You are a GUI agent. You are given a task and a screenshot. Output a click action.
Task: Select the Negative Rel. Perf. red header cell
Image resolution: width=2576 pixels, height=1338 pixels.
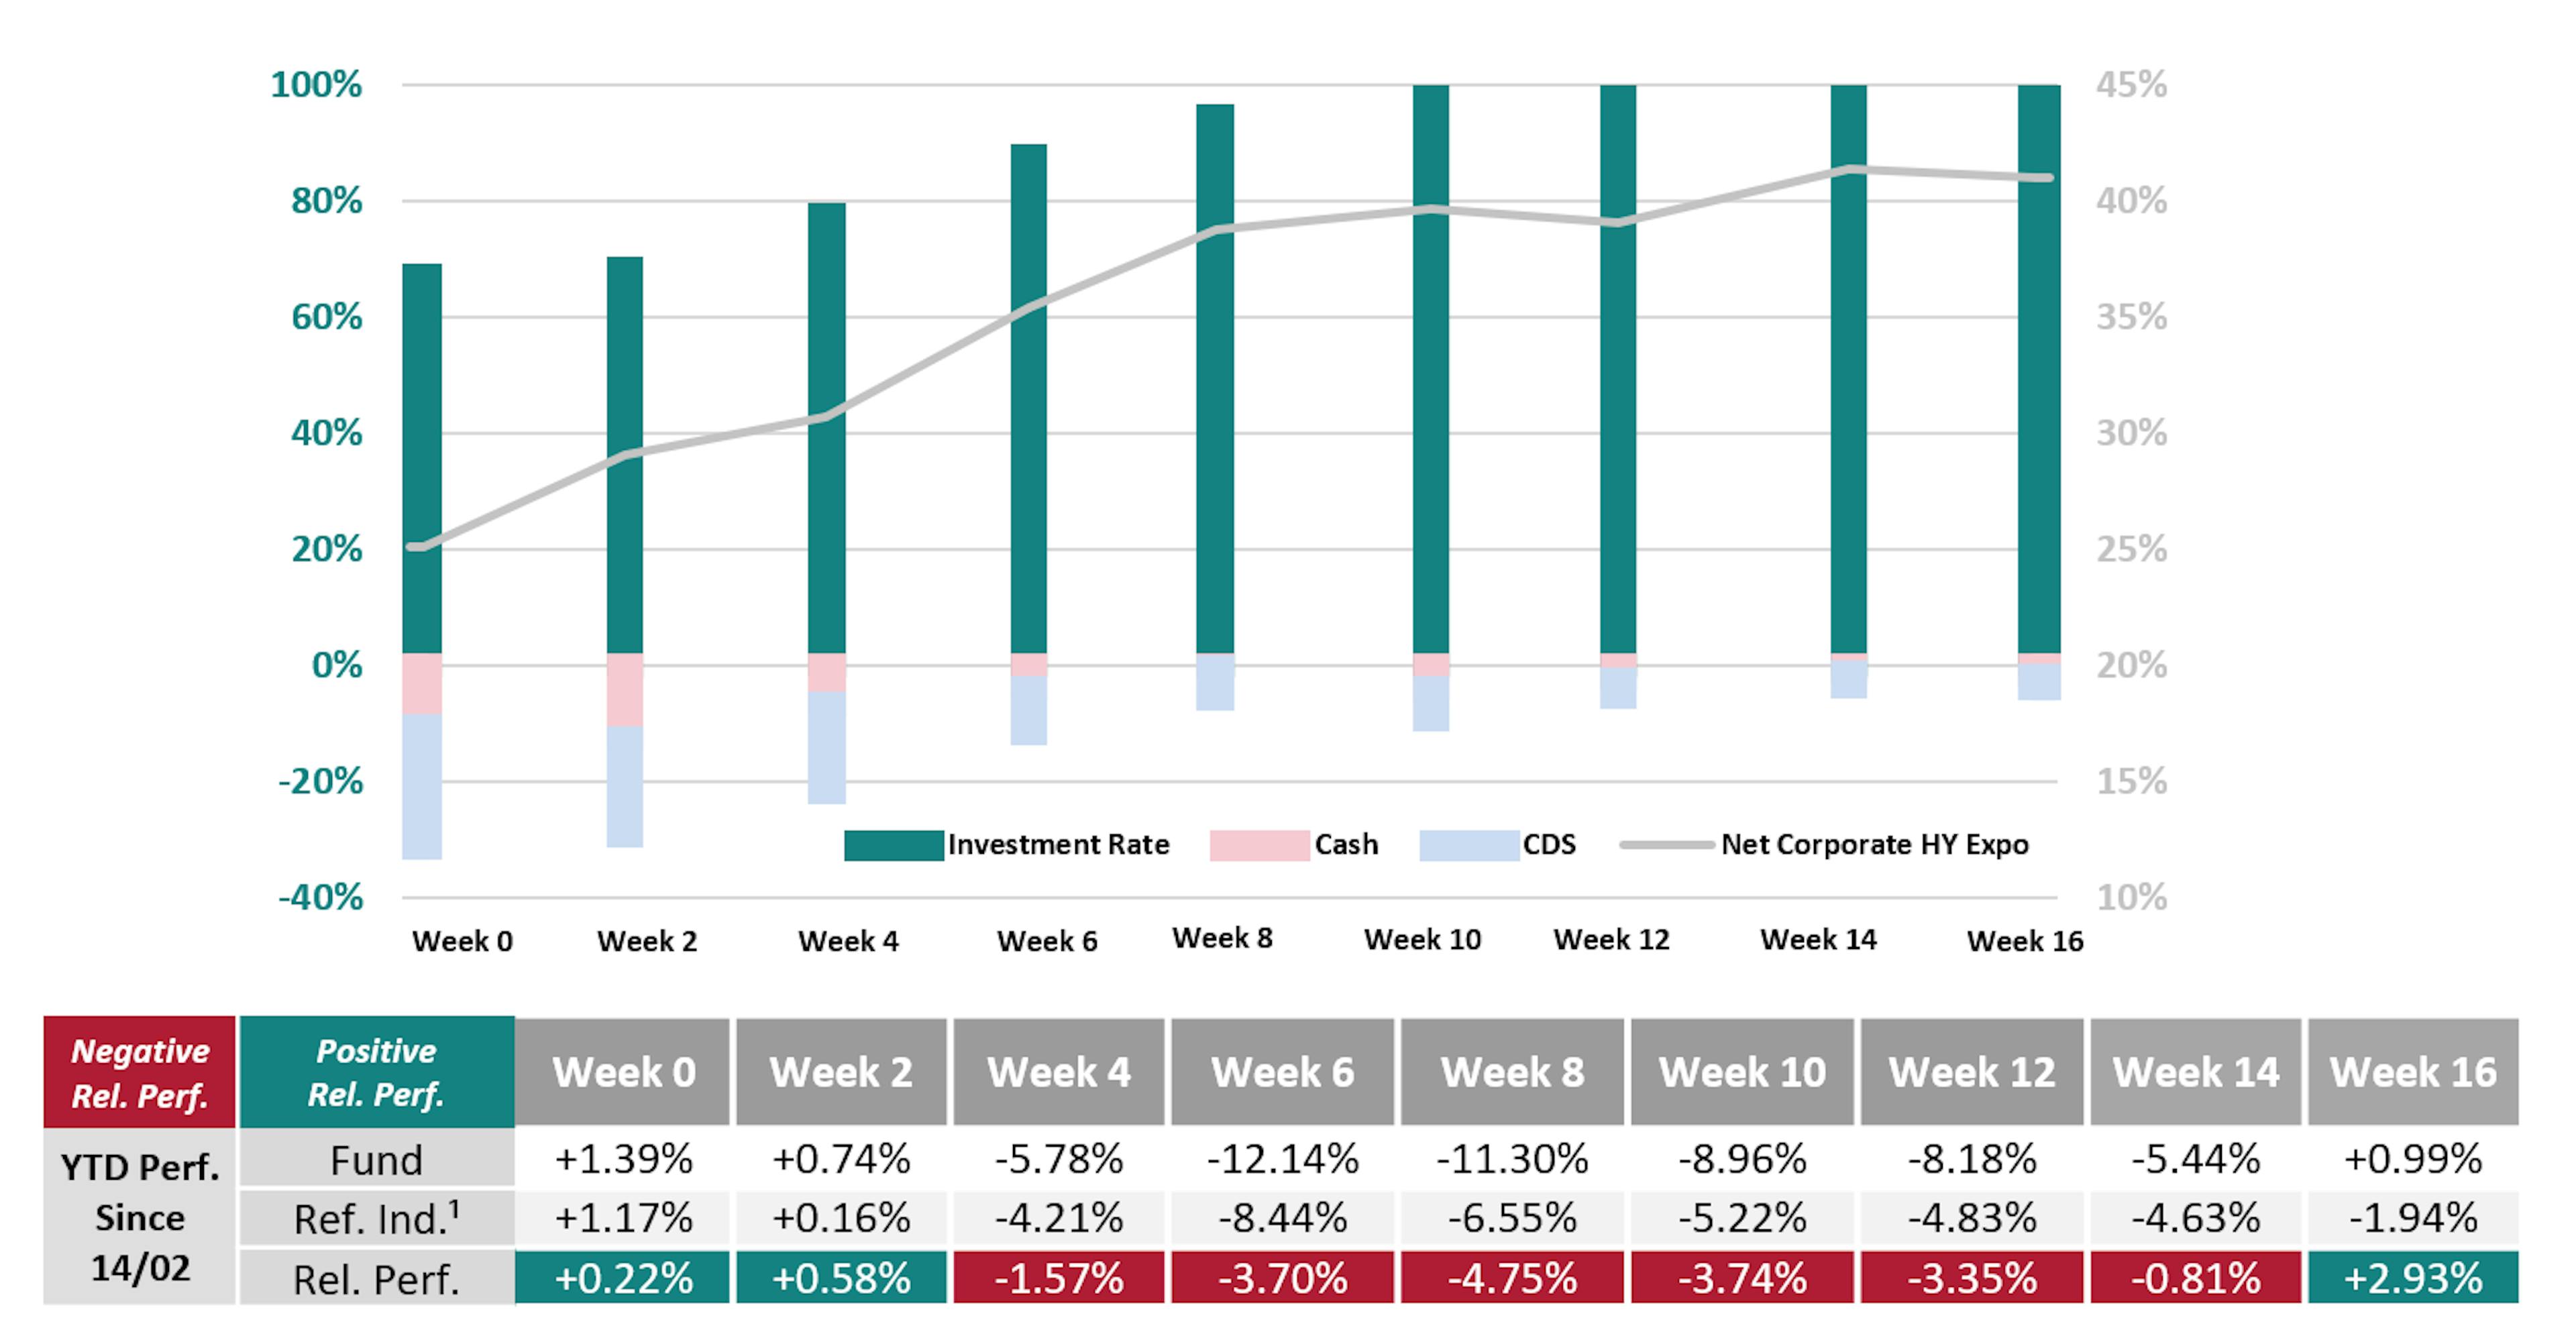click(140, 1072)
